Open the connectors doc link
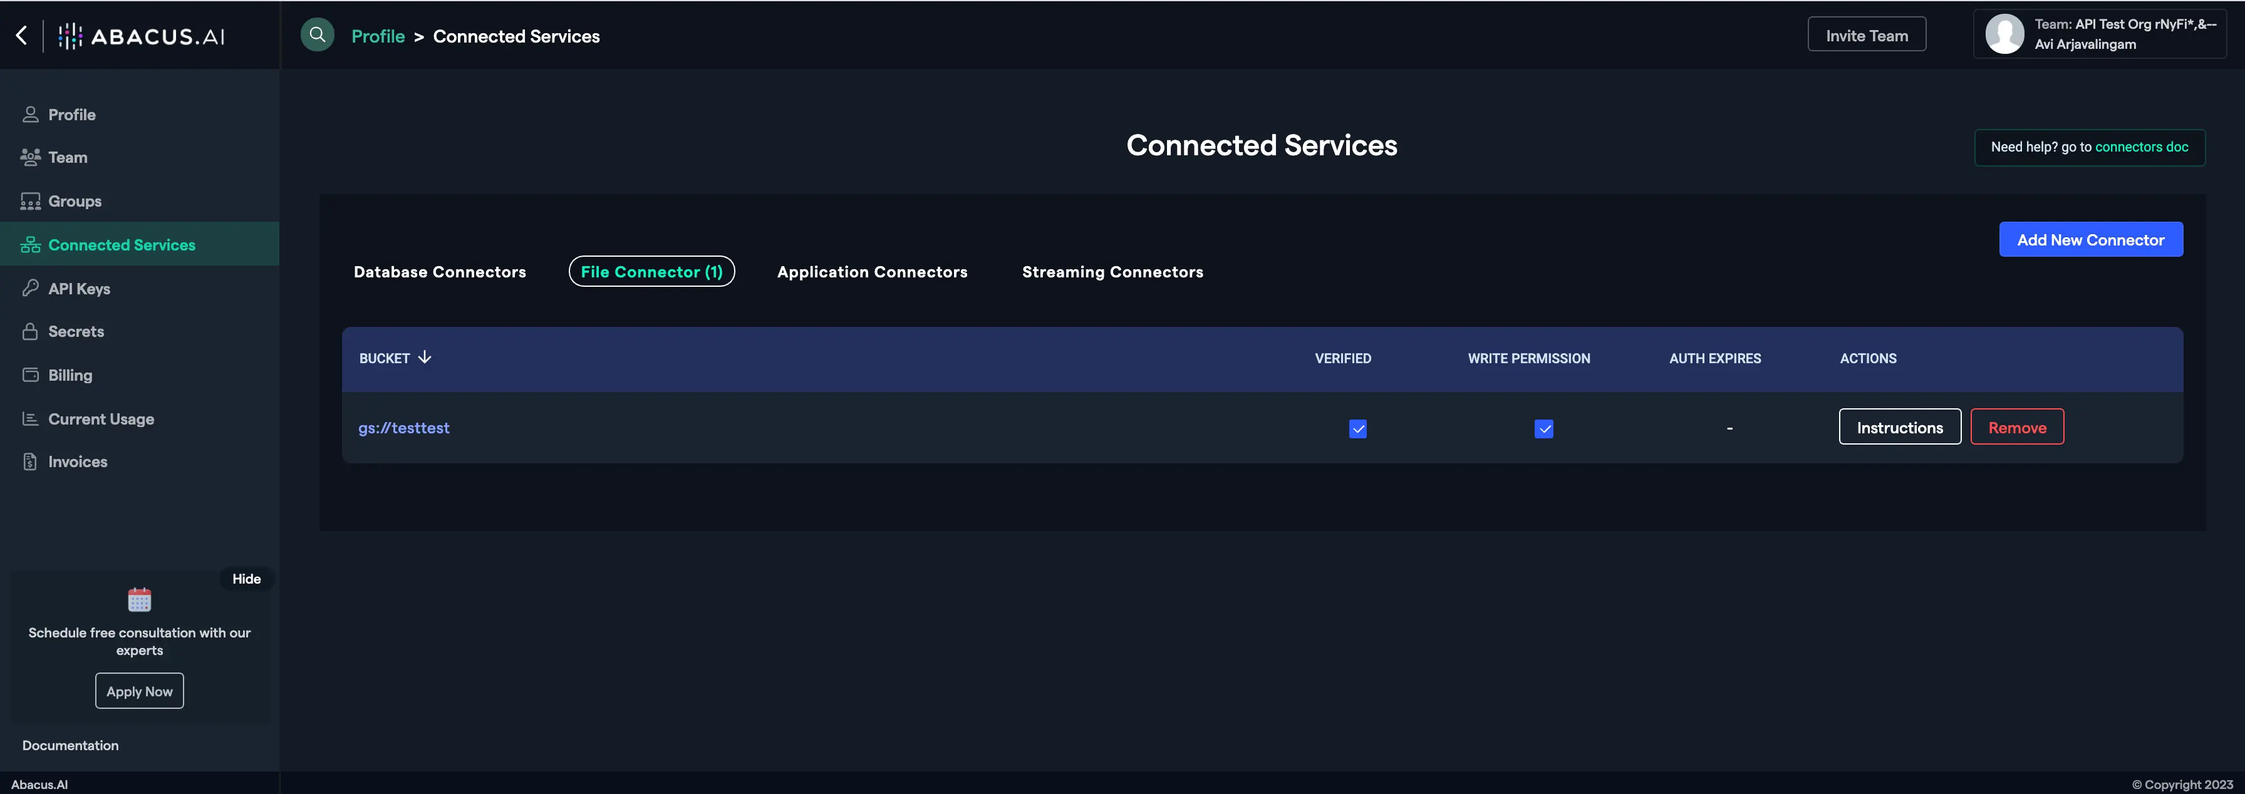2245x794 pixels. point(2141,147)
